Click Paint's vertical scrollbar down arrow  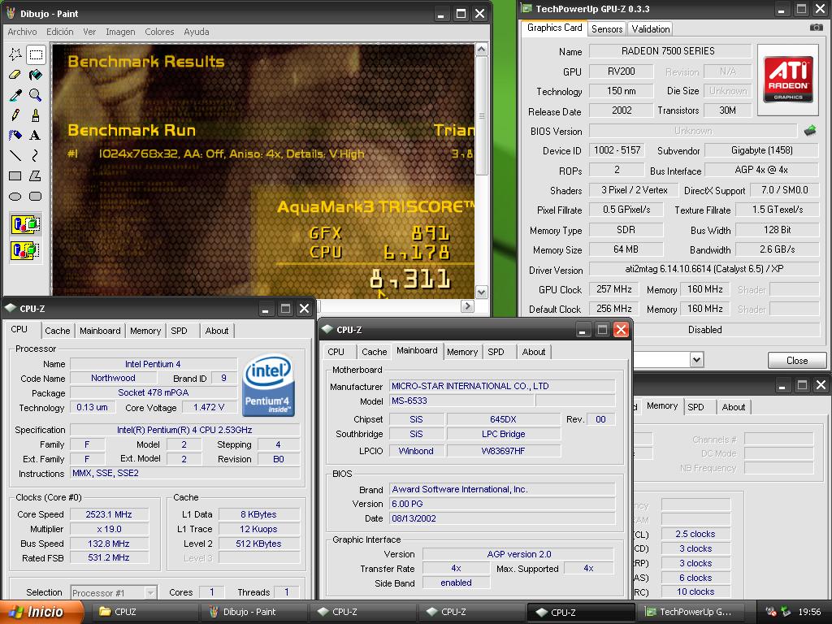tap(481, 292)
